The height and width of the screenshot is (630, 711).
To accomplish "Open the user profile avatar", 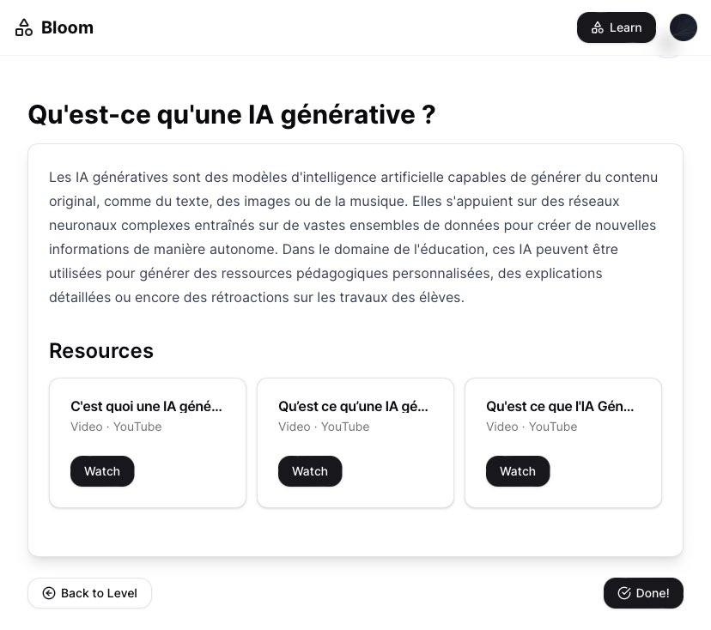I will click(x=683, y=27).
